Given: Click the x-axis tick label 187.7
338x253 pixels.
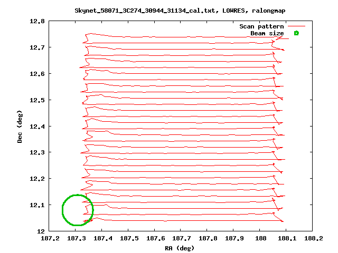Looking at the screenshot, I should (x=182, y=238).
